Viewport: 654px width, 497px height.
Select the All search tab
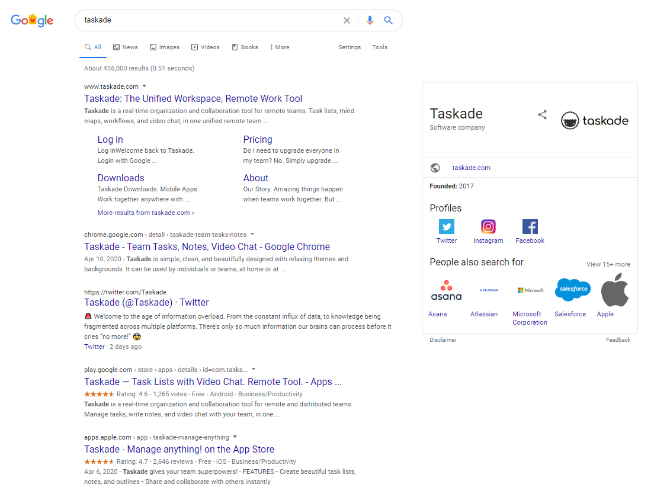[x=93, y=47]
